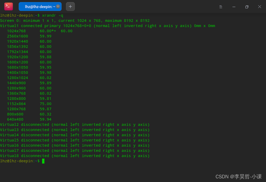266x182 pixels.
Task: Click the 'Virtual3 disconnected' line
Action: click(75, 130)
